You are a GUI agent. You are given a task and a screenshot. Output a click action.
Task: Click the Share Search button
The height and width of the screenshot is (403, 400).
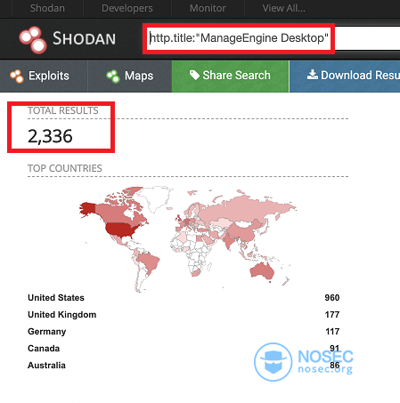click(230, 77)
